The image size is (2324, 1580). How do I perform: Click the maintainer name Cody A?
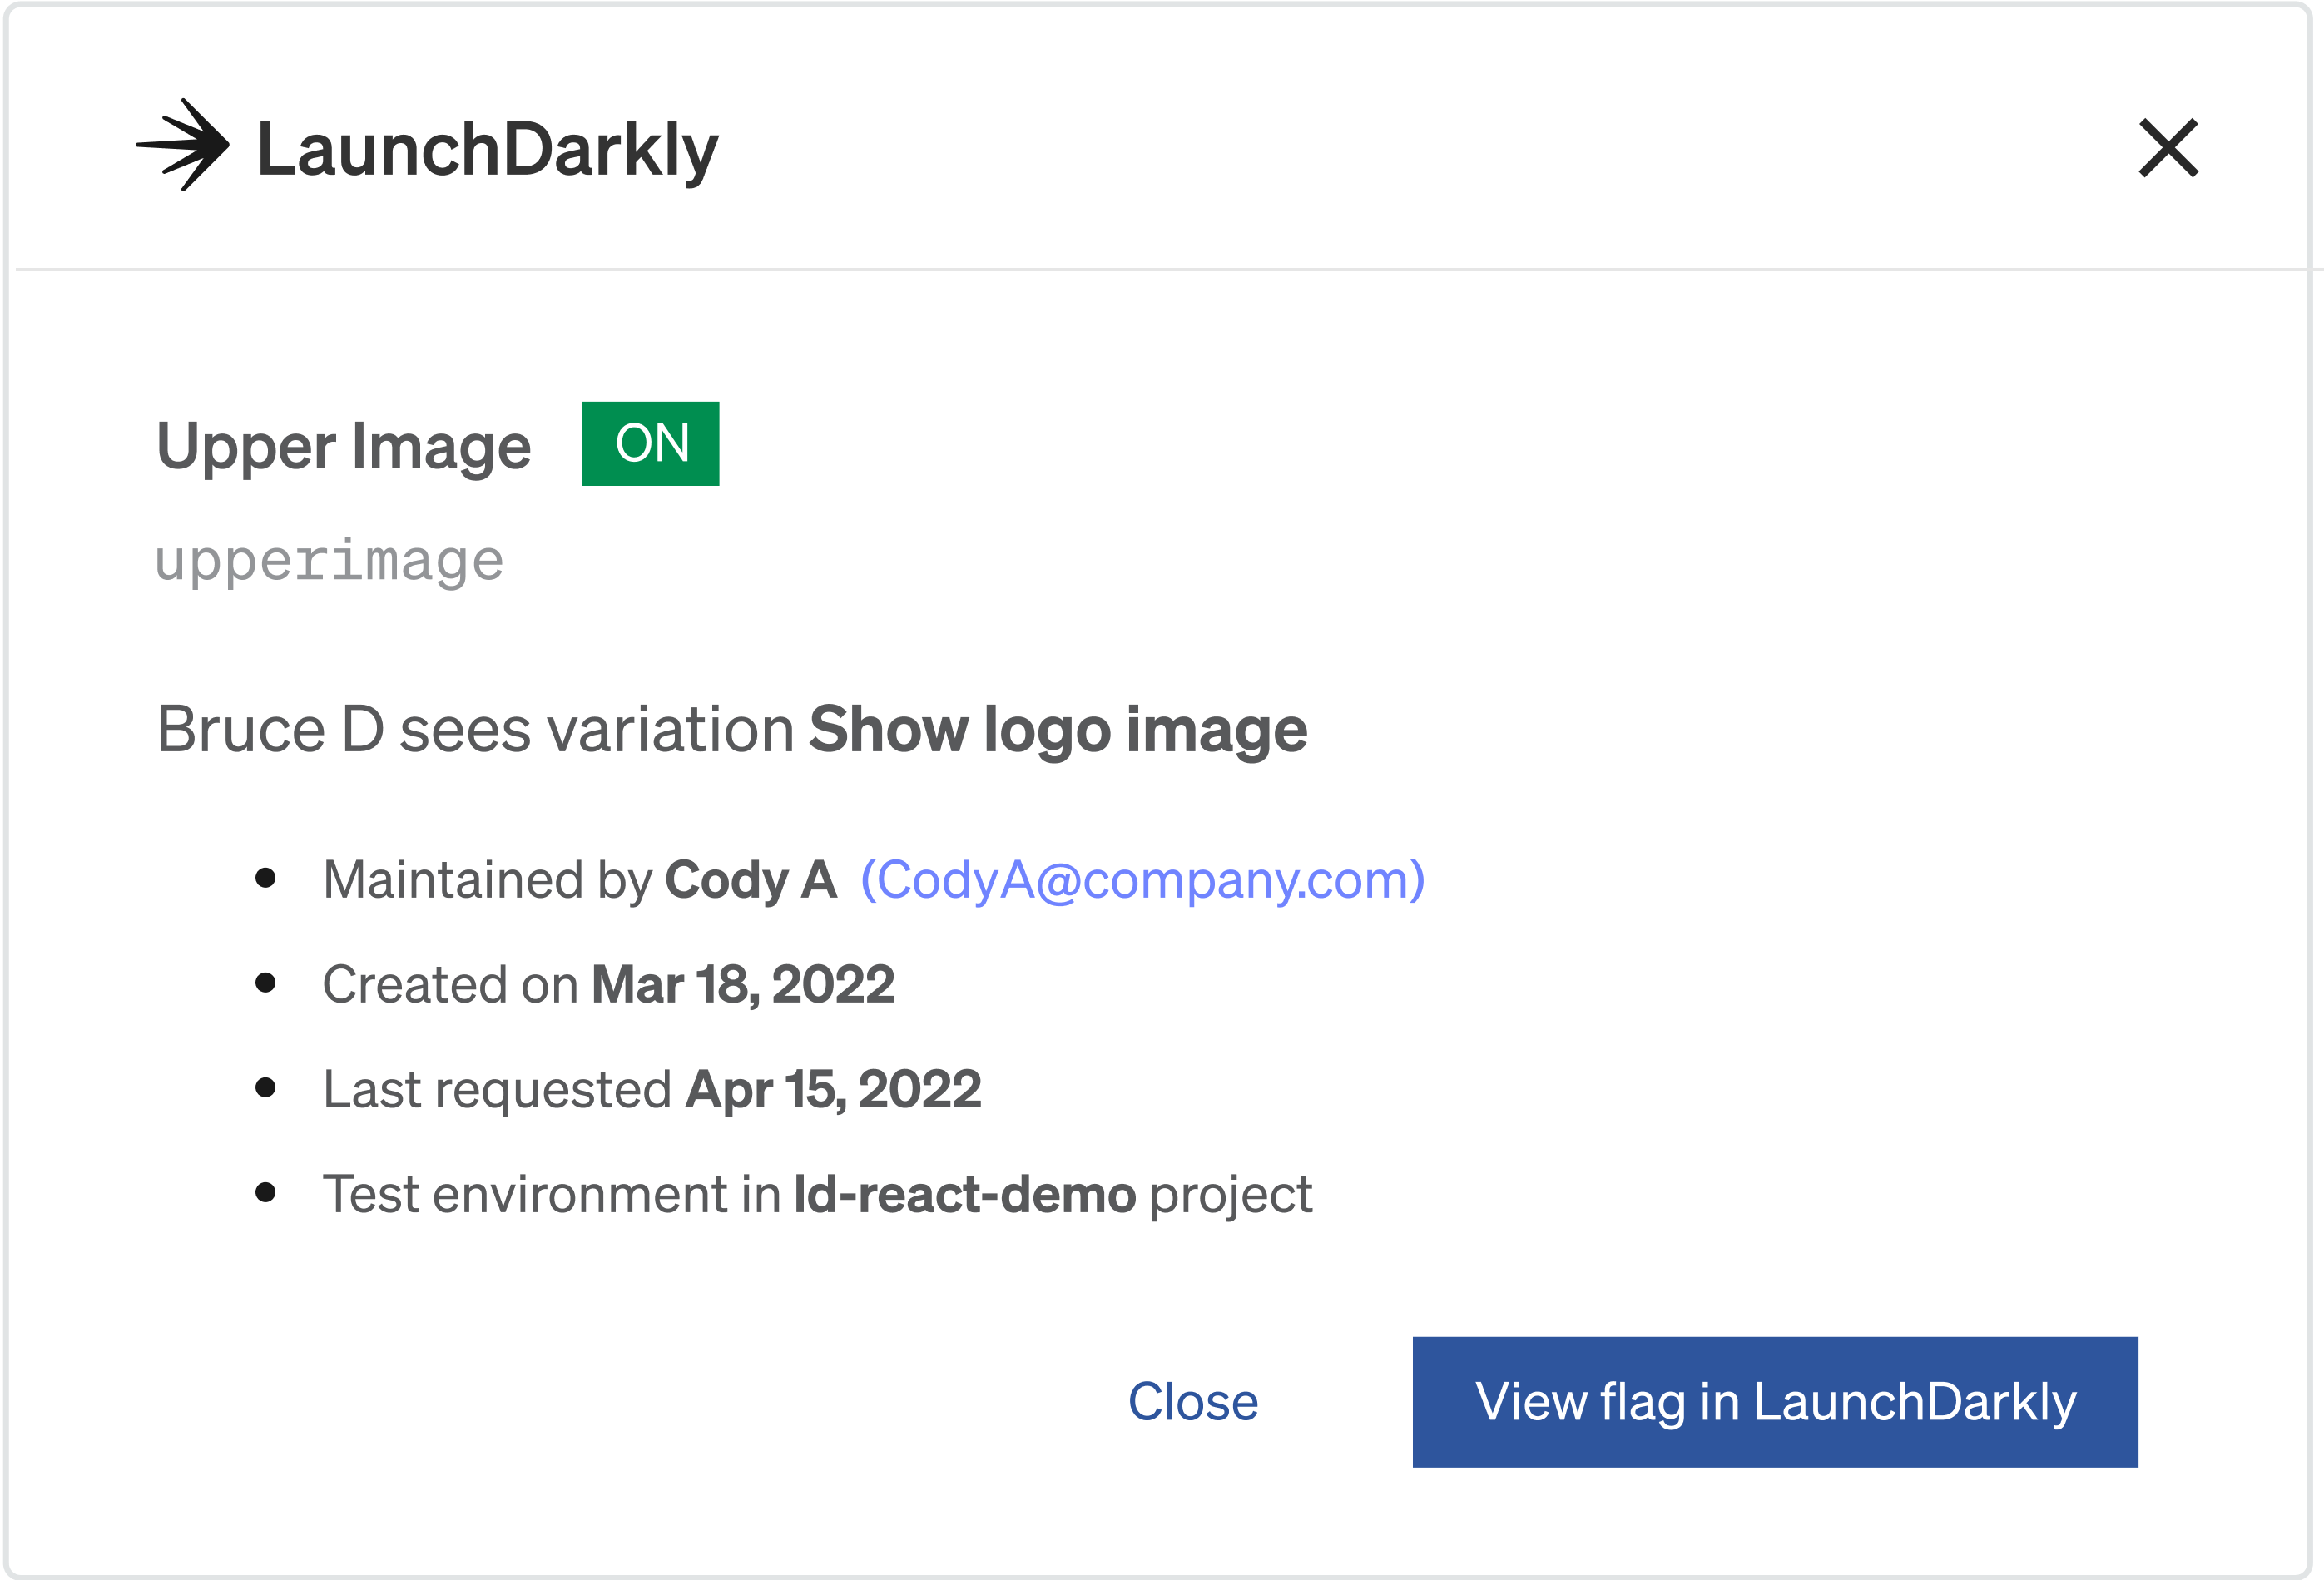tap(752, 879)
